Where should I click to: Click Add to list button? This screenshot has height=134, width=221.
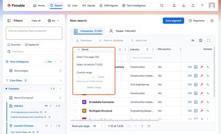[139, 40]
